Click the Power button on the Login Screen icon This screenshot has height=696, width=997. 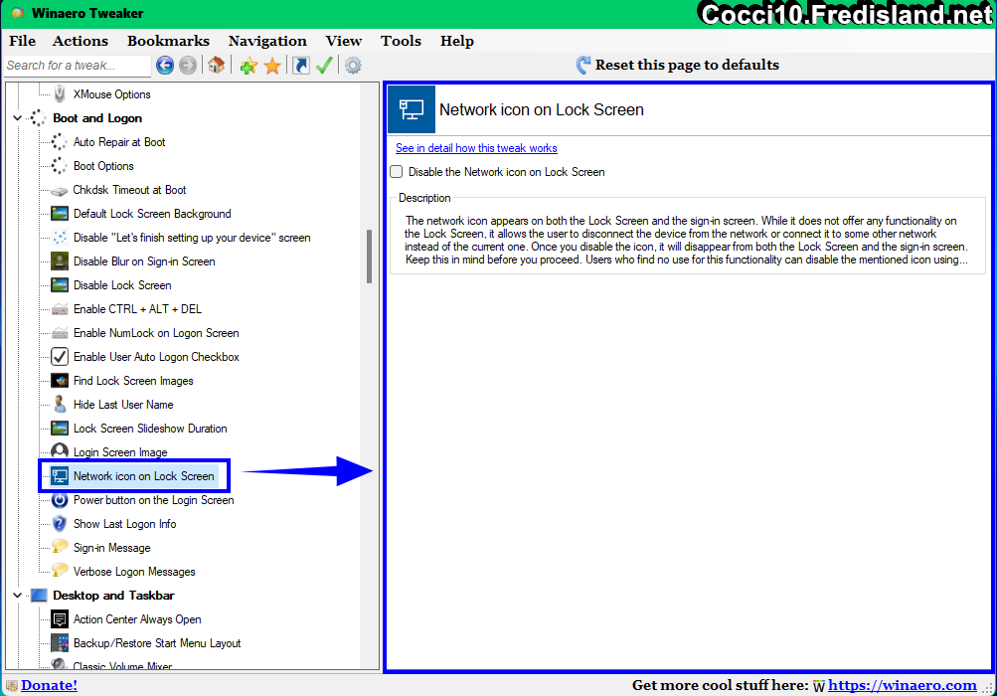tap(59, 500)
